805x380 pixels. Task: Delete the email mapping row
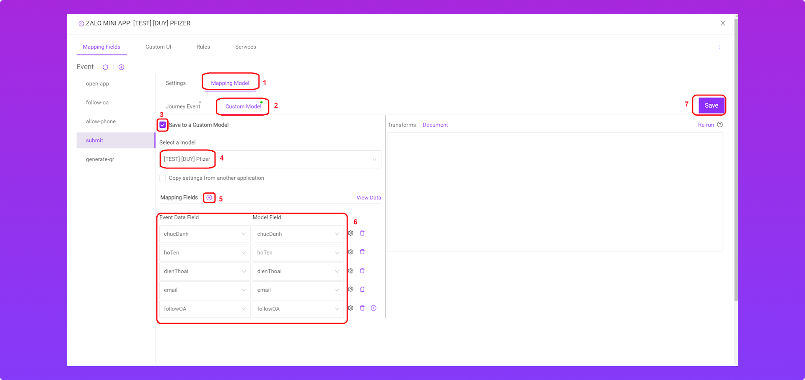click(362, 290)
